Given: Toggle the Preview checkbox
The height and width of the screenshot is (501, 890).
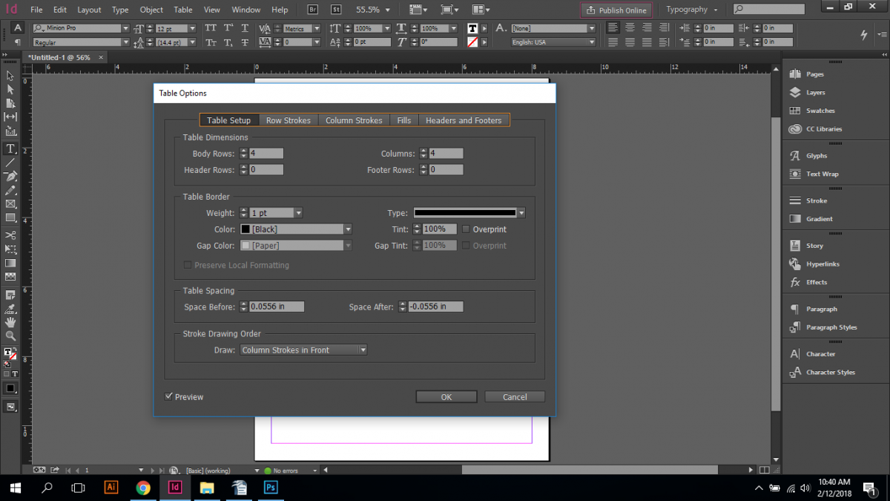Looking at the screenshot, I should coord(169,396).
